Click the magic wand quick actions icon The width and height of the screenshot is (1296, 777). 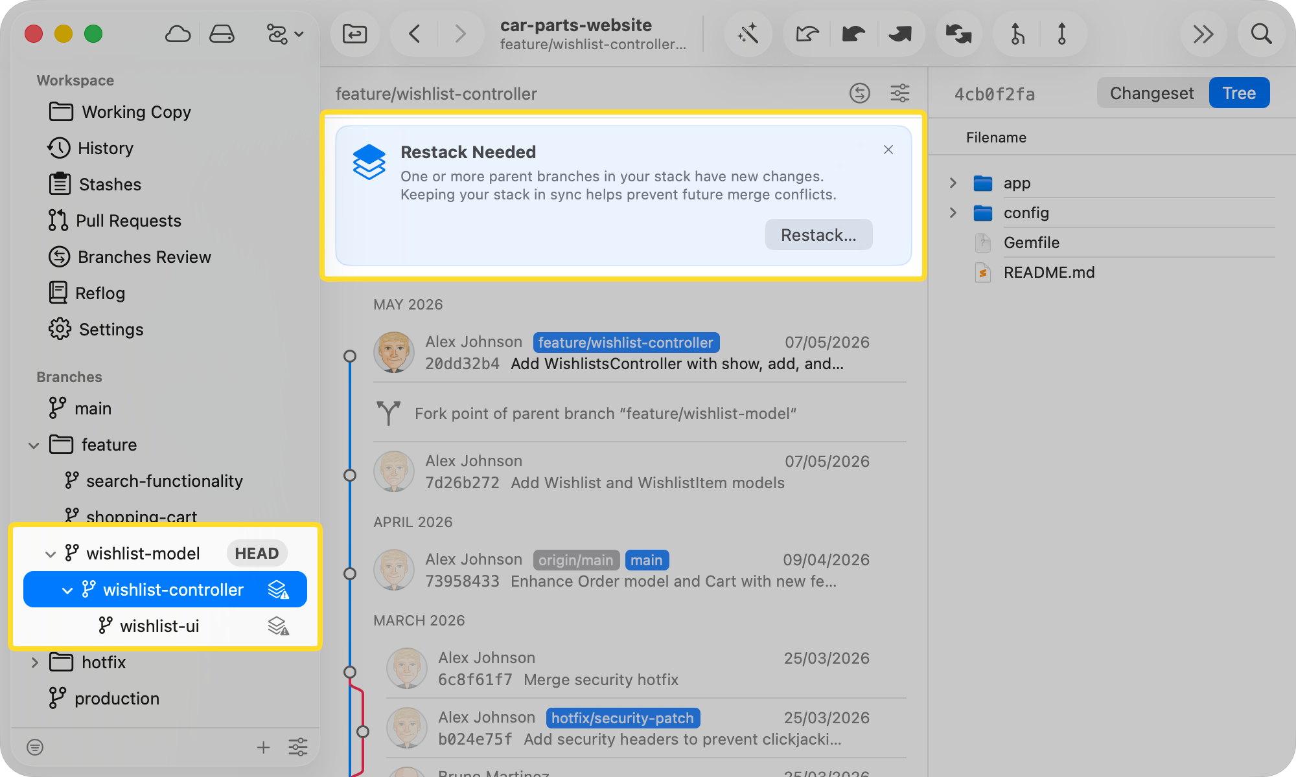748,34
